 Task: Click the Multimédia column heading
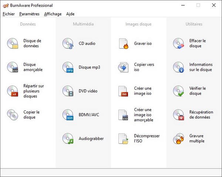(x=83, y=24)
